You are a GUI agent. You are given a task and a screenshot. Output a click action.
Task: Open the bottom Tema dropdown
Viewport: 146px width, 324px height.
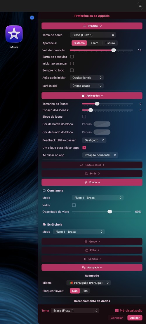pos(75,311)
